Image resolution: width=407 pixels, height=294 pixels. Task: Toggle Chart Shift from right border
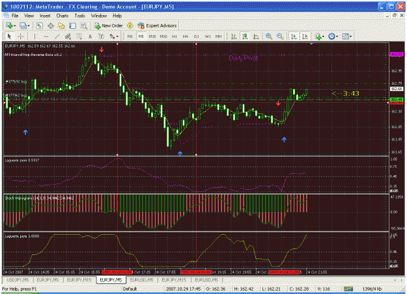(305, 36)
